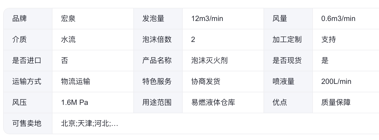Click the 品牌 label cell

click(x=20, y=19)
